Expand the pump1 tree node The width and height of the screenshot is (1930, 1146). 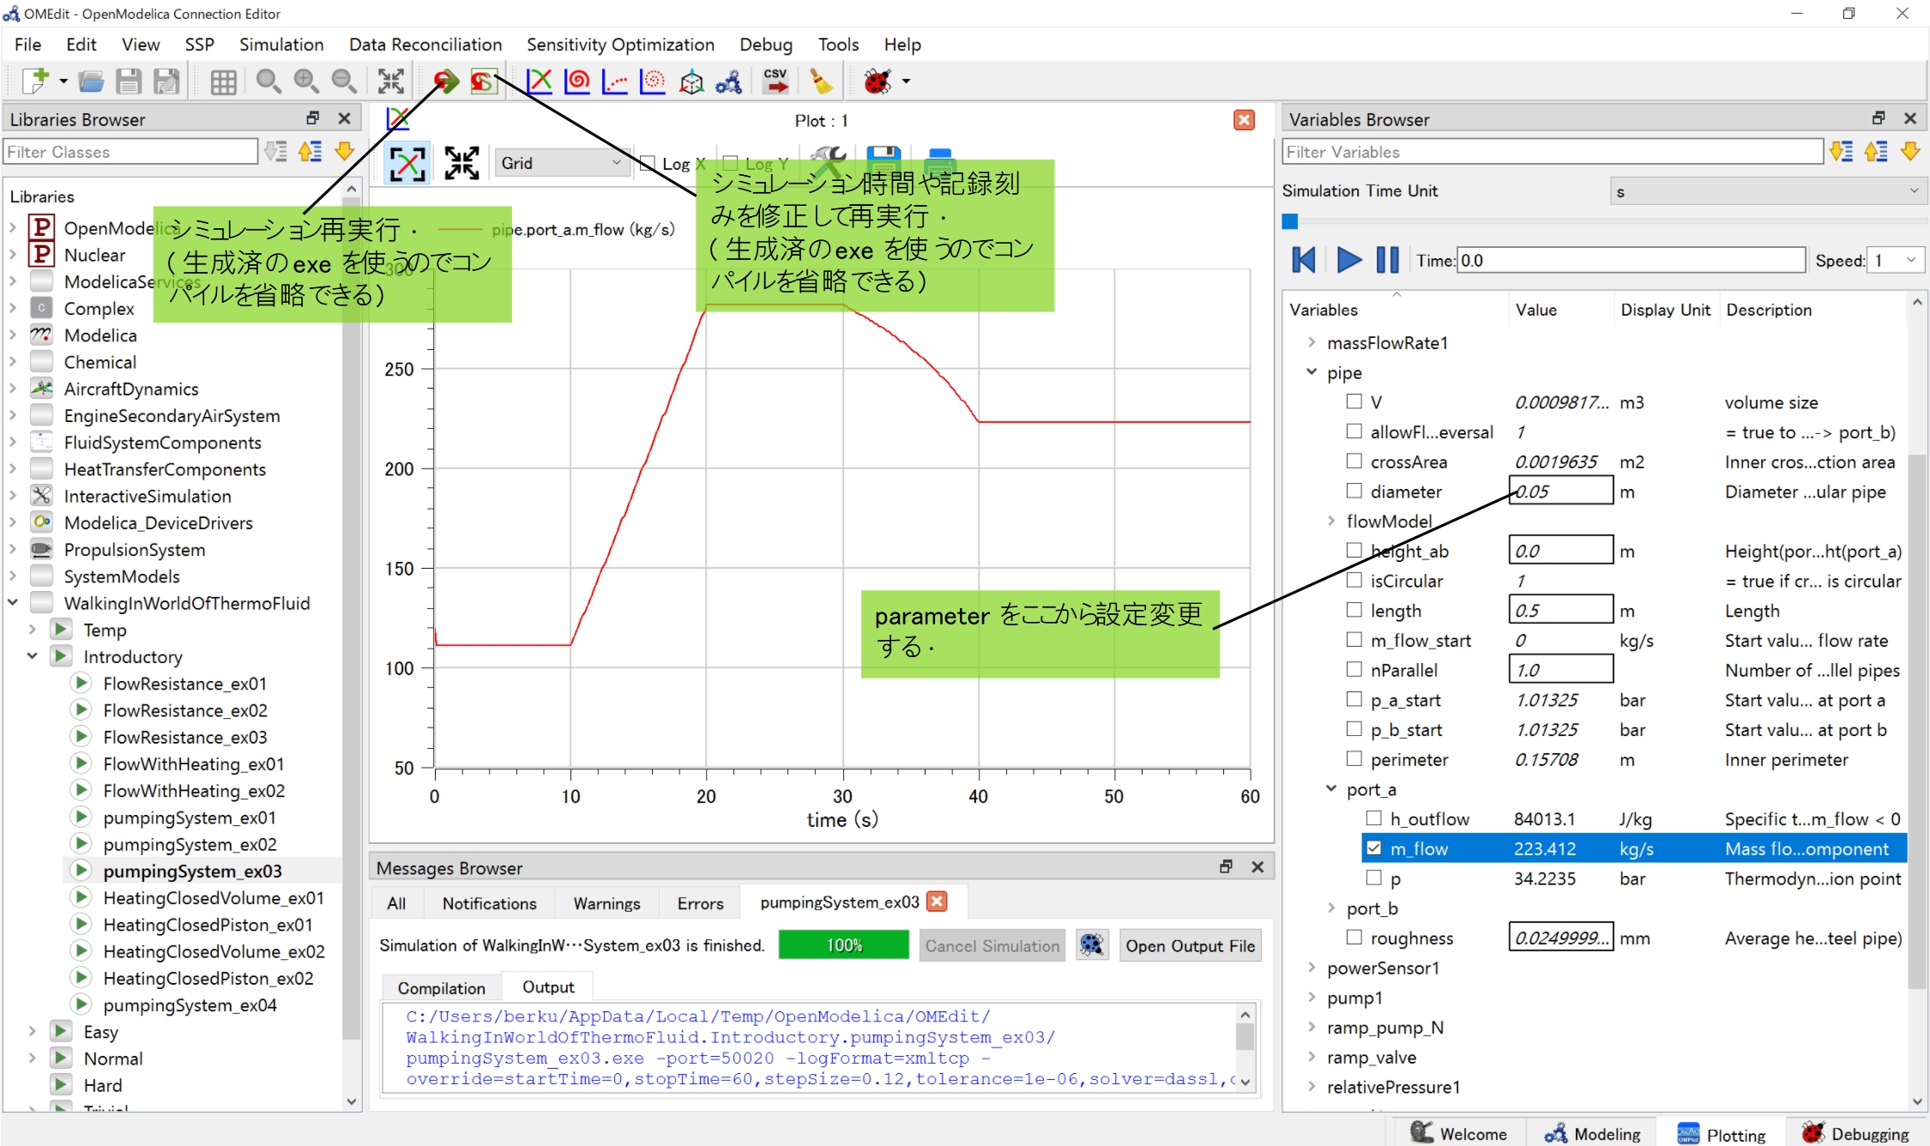click(1312, 998)
